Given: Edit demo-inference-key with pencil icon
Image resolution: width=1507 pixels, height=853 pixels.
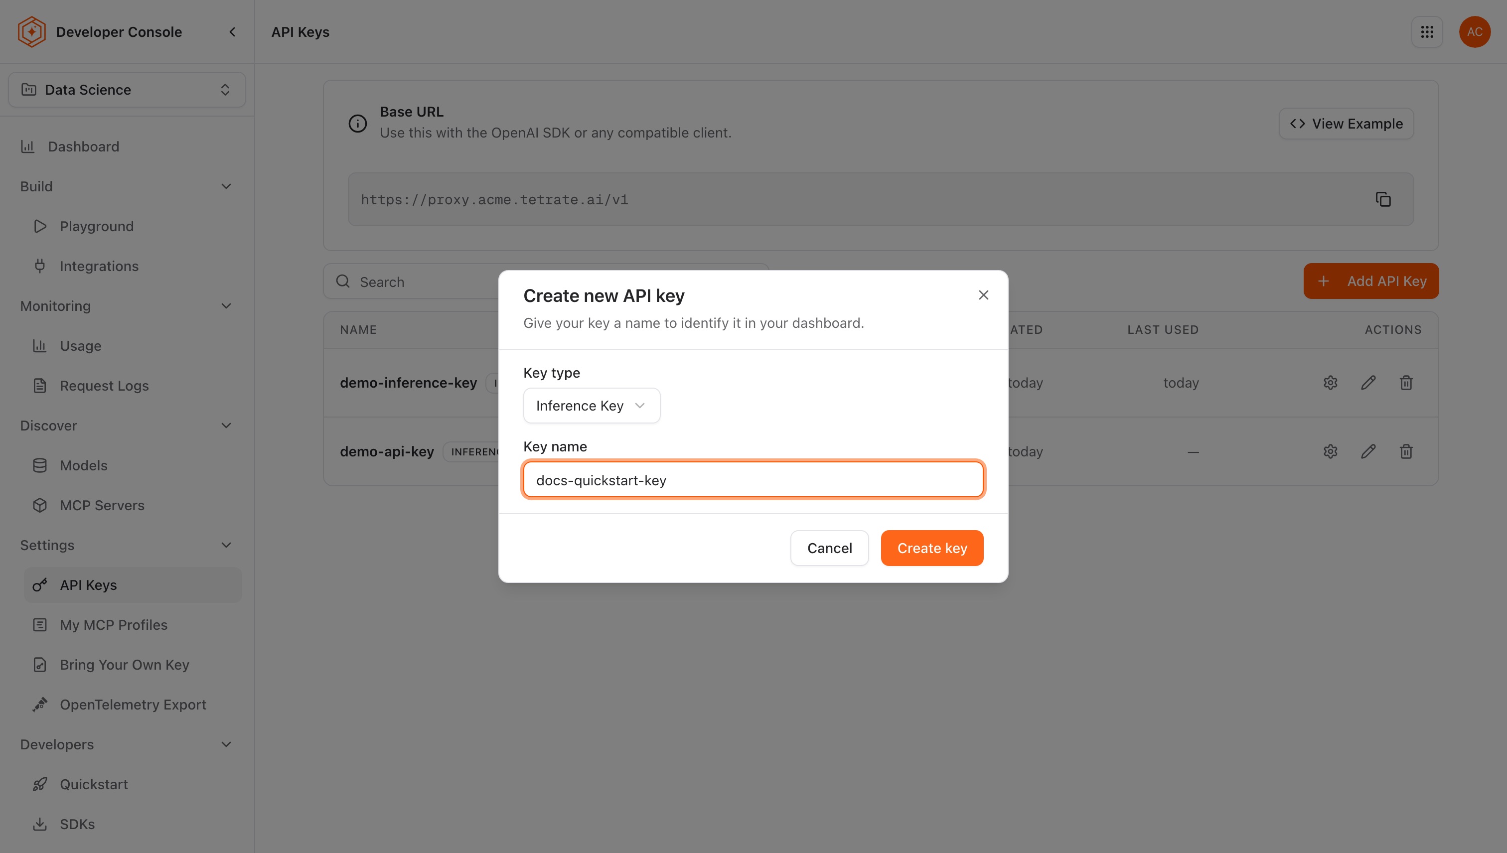Looking at the screenshot, I should (1368, 383).
